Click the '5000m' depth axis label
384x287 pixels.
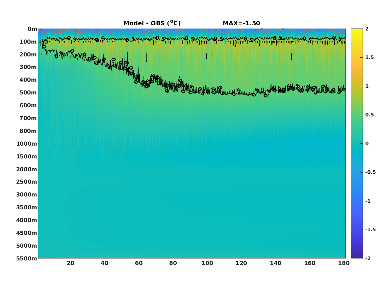point(27,246)
